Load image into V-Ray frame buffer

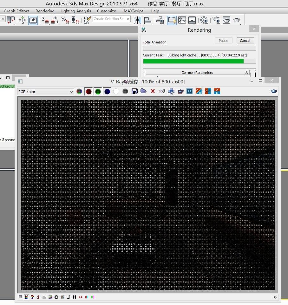(x=143, y=91)
